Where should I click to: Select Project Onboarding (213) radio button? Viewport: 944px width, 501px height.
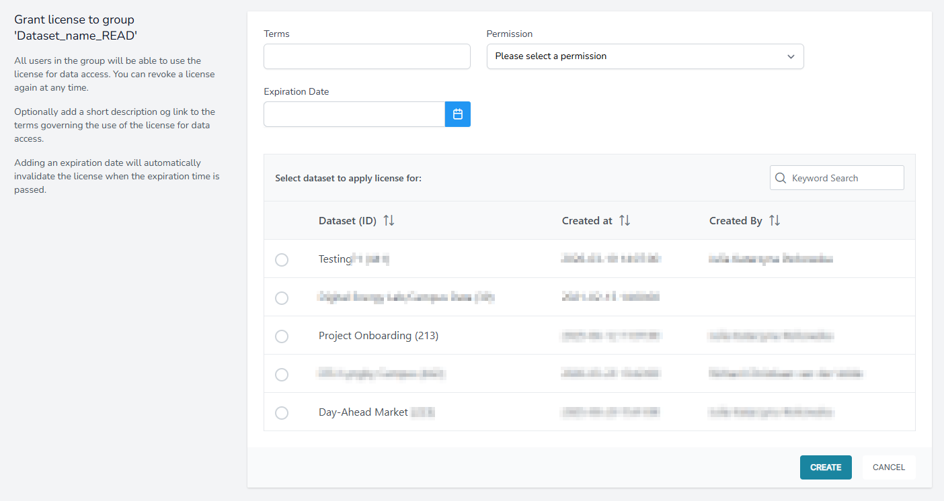click(x=282, y=336)
